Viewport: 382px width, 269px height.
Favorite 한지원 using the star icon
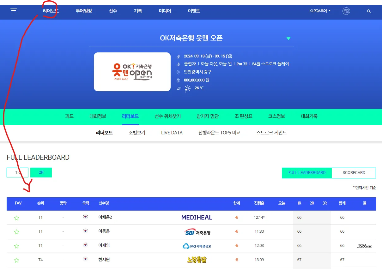coord(16,260)
